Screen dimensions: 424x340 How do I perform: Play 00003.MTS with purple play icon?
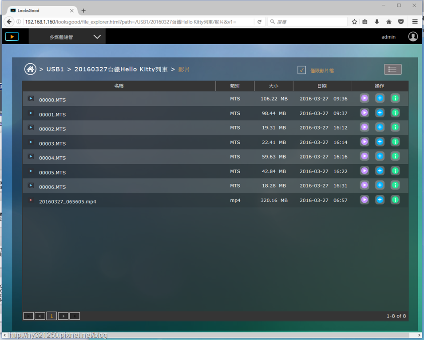tap(365, 142)
